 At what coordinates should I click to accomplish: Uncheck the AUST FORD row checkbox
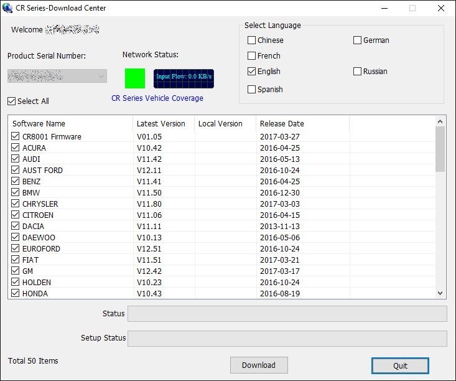pos(15,170)
